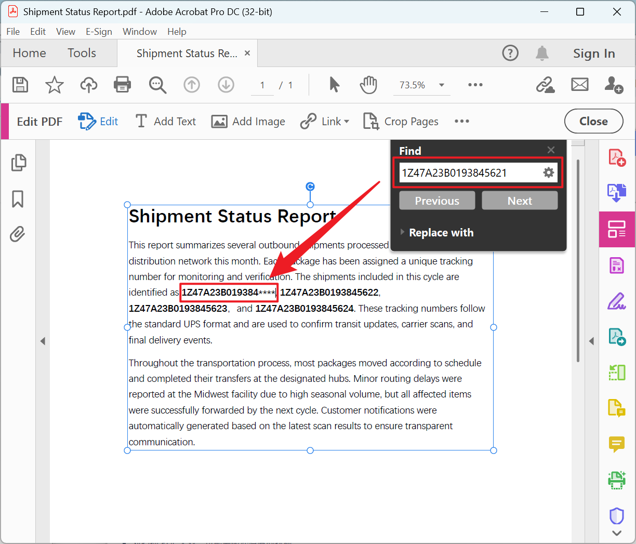
Task: Click the Print file icon
Action: [122, 85]
